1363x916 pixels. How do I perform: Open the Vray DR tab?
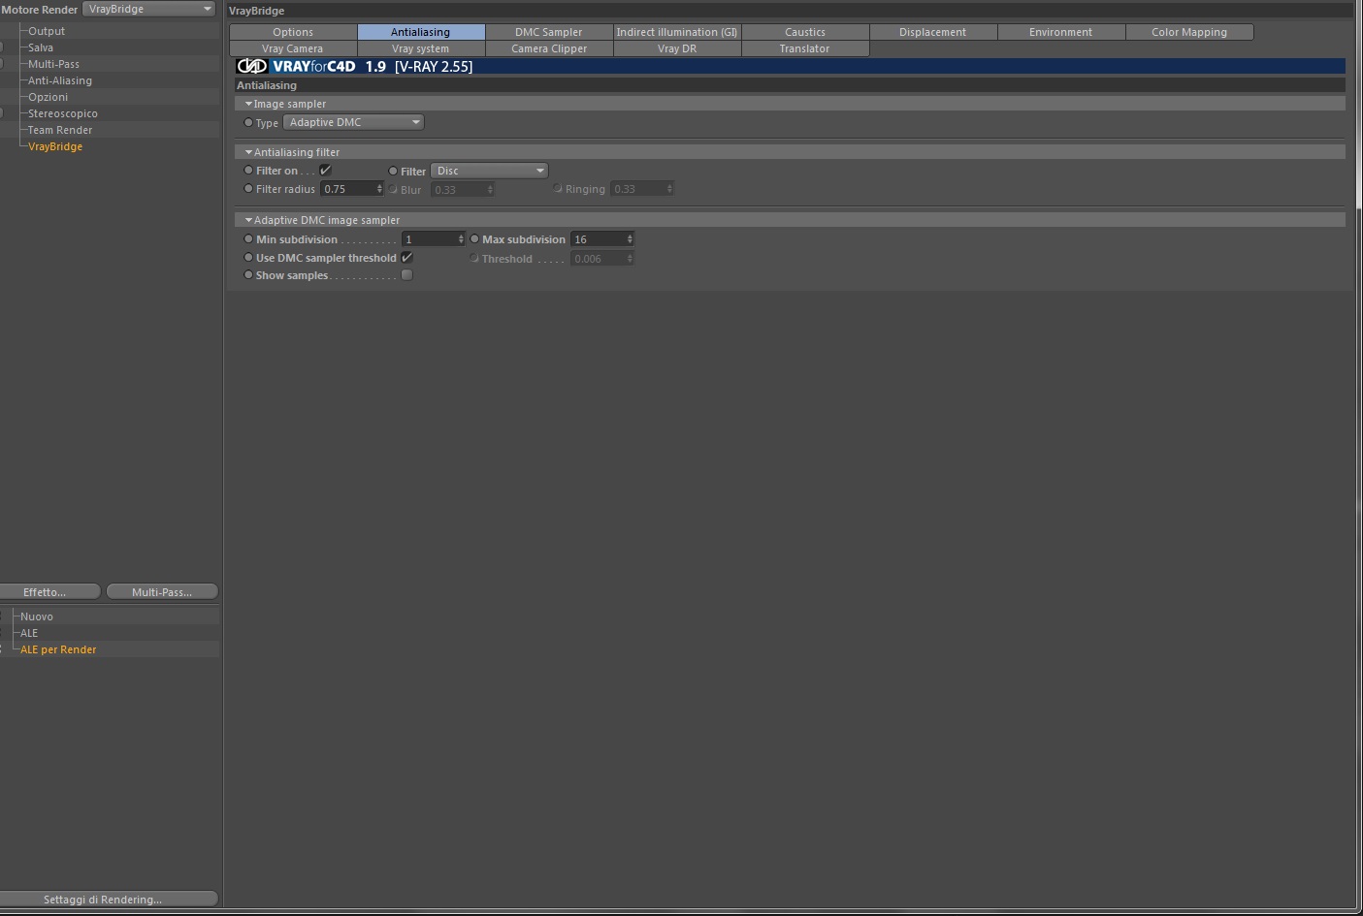click(x=677, y=48)
